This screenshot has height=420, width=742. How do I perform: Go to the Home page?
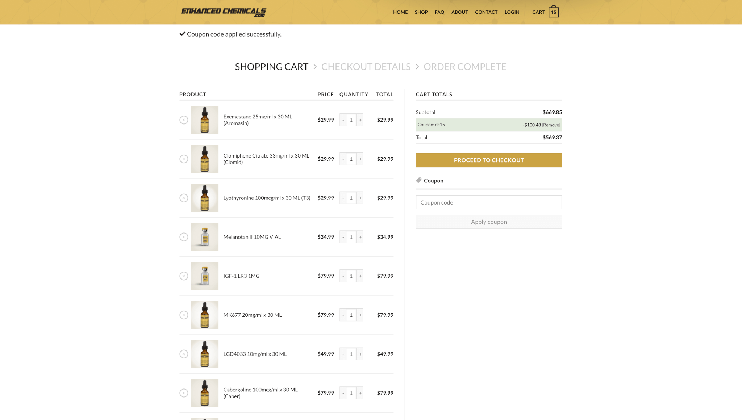pos(400,12)
